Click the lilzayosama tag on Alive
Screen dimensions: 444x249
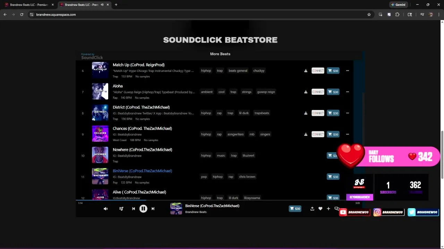coord(252,198)
